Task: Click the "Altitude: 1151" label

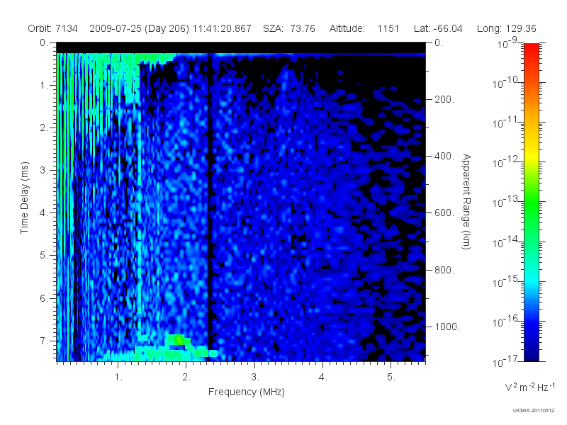Action: 364,28
